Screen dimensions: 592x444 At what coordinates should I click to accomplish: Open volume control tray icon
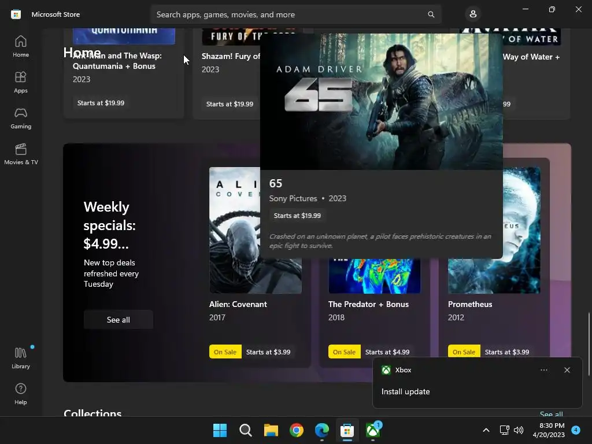tap(519, 430)
